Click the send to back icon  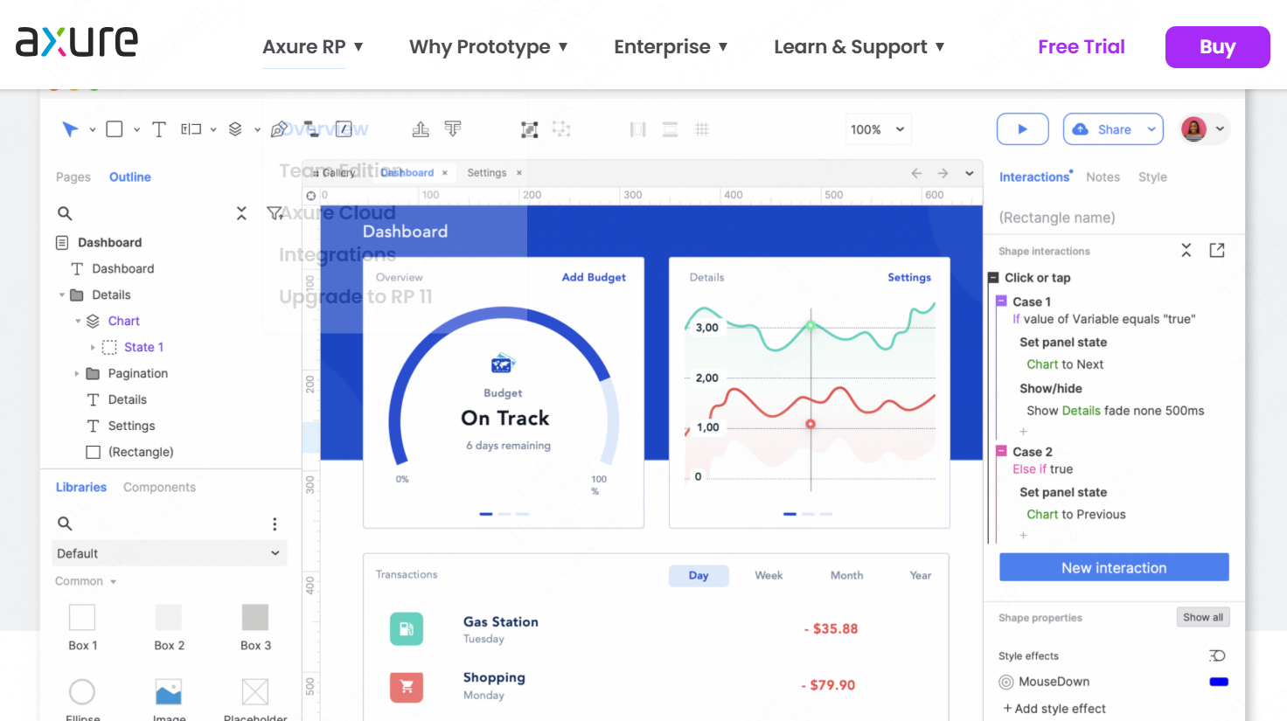(x=453, y=129)
